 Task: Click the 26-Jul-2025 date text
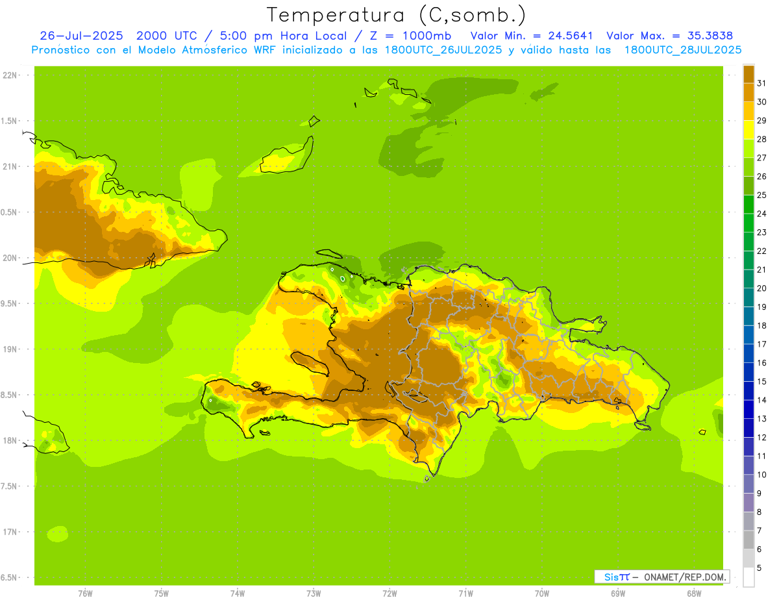coord(81,36)
